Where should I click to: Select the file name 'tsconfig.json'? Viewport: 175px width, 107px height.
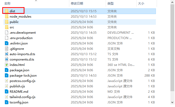(x=19, y=102)
